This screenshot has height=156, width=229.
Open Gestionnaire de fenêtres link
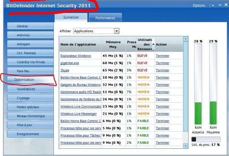(81, 99)
